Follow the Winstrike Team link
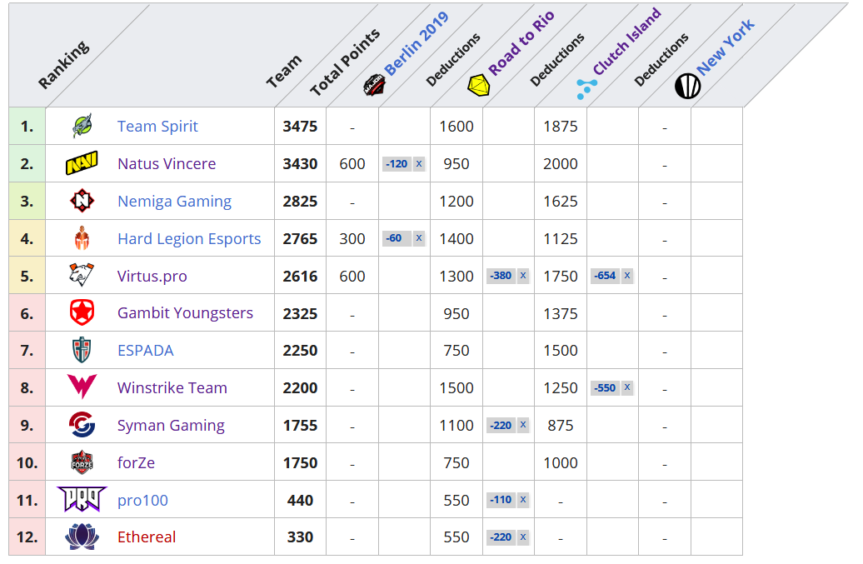The image size is (863, 564). click(172, 388)
